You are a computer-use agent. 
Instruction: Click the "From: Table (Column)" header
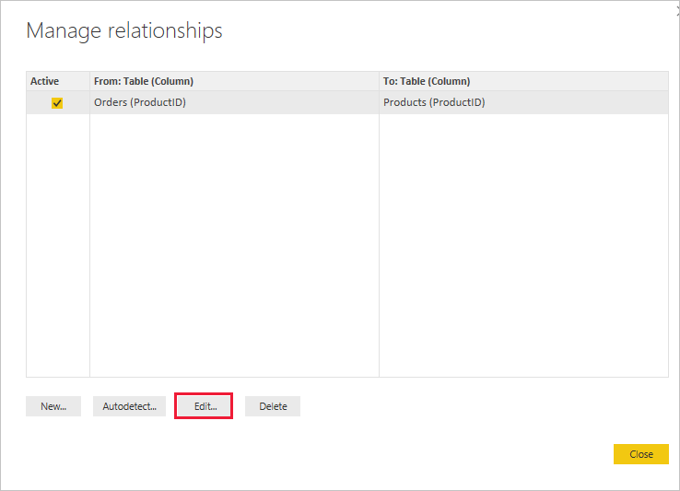point(144,81)
